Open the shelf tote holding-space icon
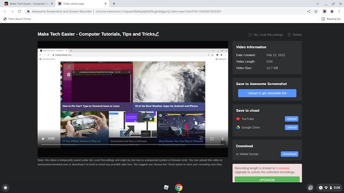 tap(311, 188)
